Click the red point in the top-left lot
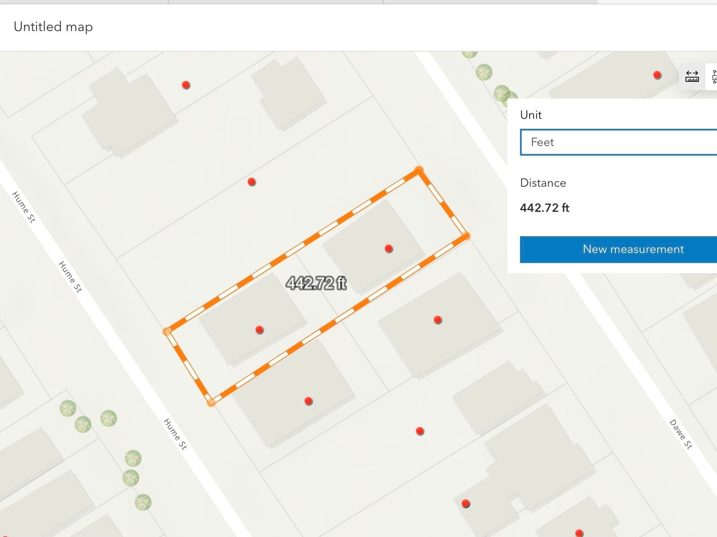Viewport: 717px width, 537px height. point(186,85)
